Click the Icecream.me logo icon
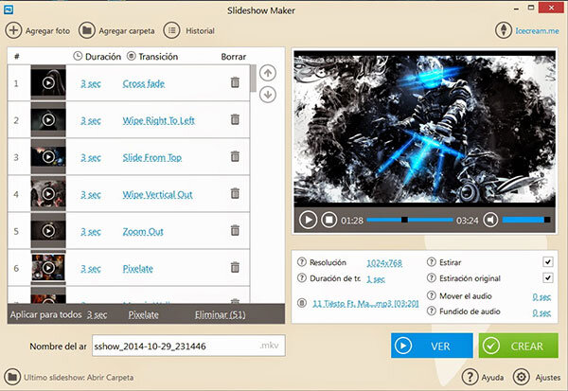 pos(504,30)
